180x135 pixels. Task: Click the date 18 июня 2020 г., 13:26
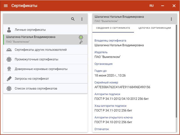tap(110, 75)
